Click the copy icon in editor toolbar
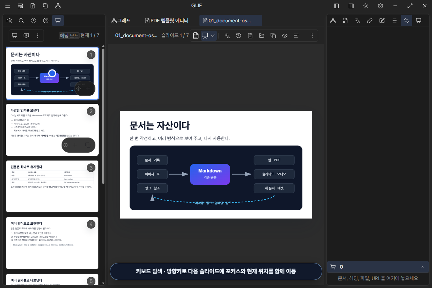 [273, 36]
